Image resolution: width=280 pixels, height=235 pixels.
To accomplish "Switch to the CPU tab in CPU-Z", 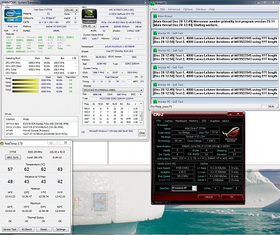I will 159,121.
